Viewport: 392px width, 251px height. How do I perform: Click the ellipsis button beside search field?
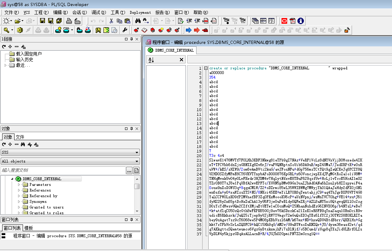coord(129,171)
